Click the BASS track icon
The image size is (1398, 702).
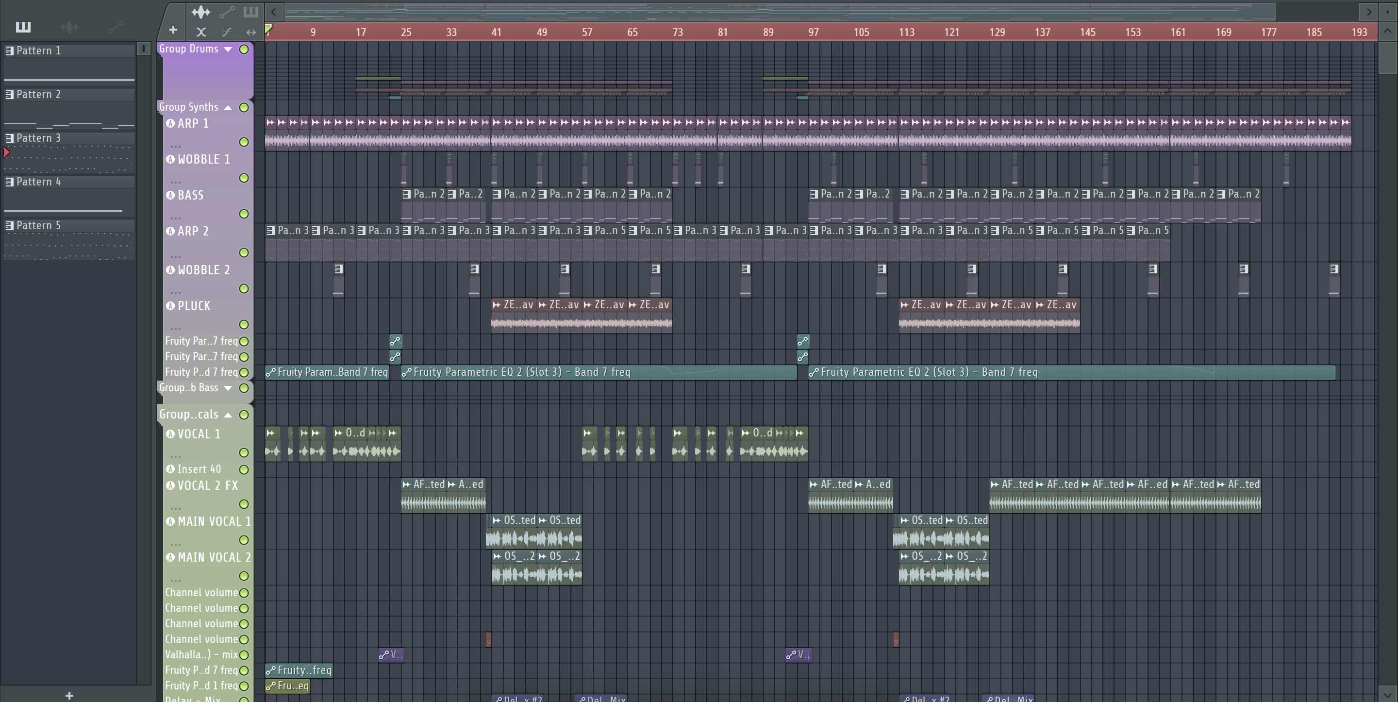point(170,195)
